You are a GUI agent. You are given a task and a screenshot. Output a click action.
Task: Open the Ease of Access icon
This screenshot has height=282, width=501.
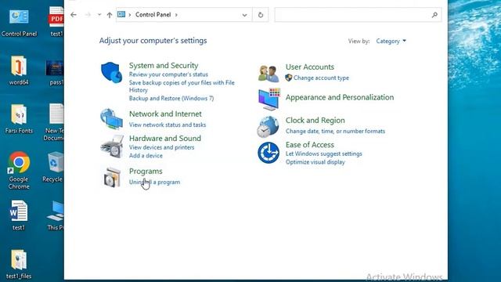(x=269, y=153)
